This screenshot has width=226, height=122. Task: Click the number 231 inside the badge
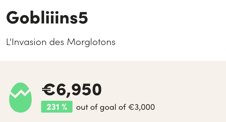pyautogui.click(x=53, y=107)
